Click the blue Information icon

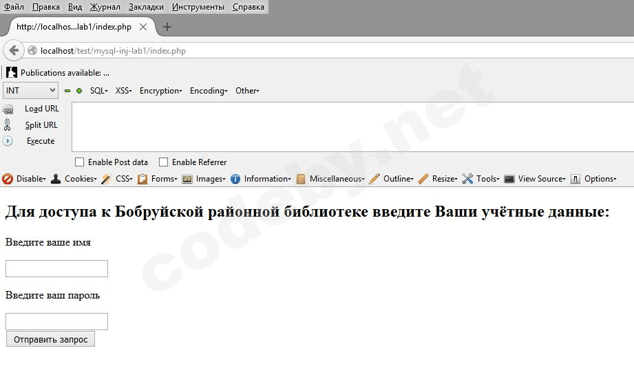tap(235, 179)
